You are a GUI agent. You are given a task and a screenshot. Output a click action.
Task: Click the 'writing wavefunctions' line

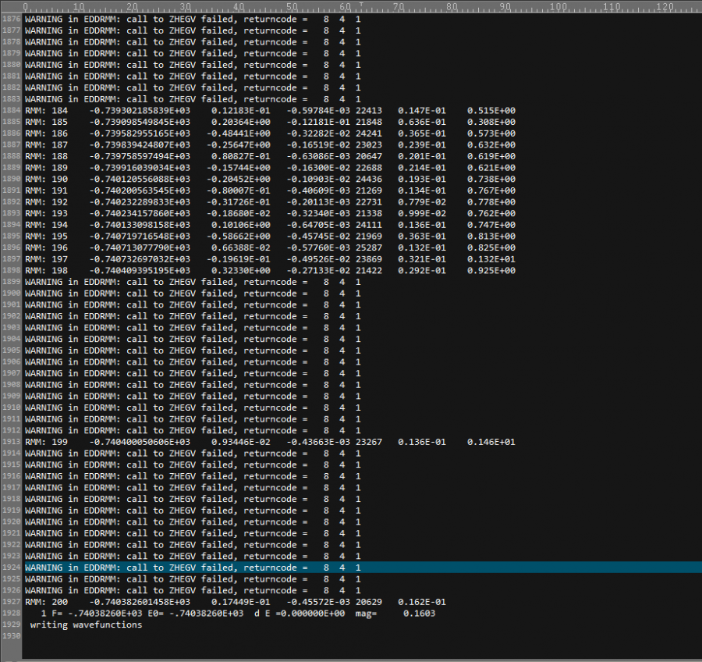(x=86, y=625)
